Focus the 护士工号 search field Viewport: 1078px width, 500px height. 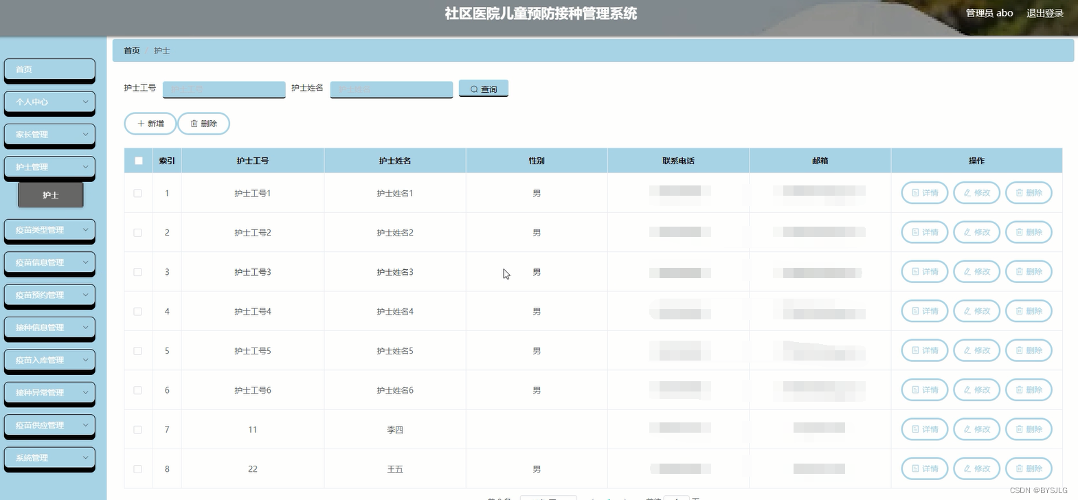(224, 89)
